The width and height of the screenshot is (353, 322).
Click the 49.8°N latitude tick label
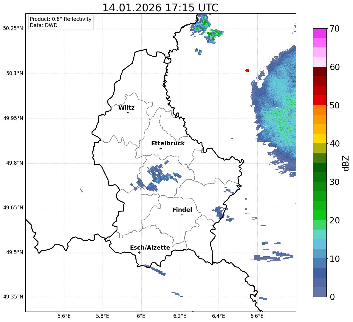coord(15,163)
